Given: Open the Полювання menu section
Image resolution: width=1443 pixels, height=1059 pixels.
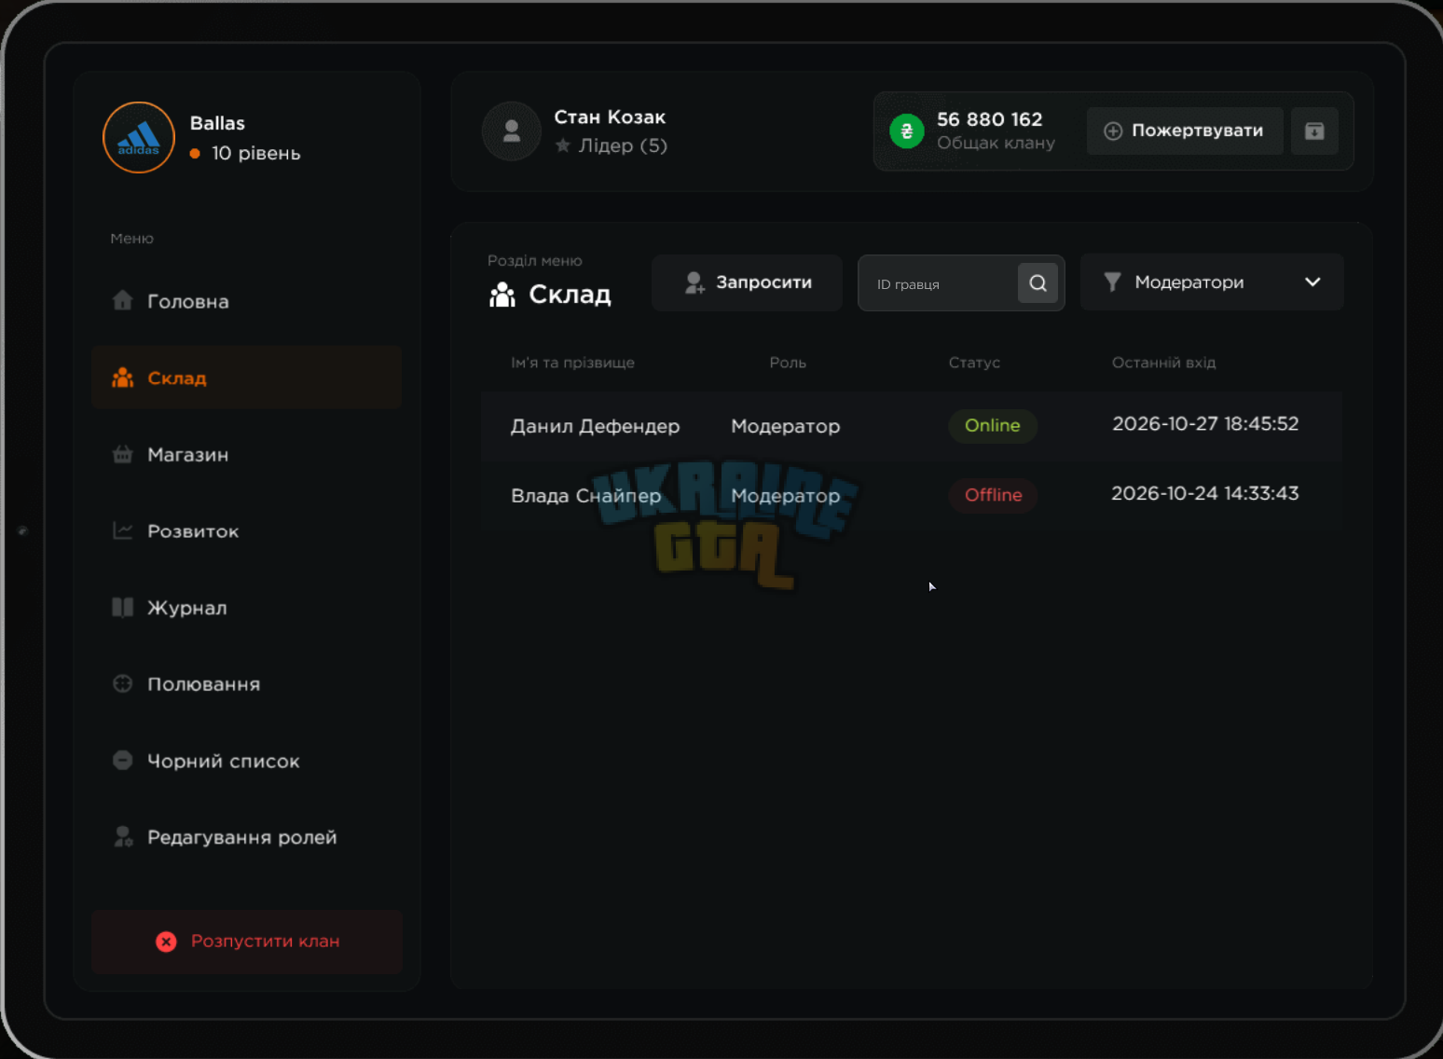Looking at the screenshot, I should 247,683.
